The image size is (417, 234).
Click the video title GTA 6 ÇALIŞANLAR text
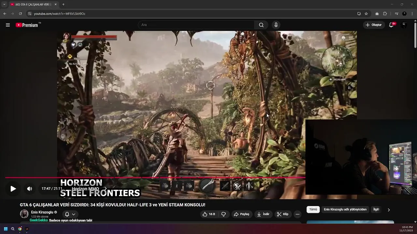pos(112,205)
